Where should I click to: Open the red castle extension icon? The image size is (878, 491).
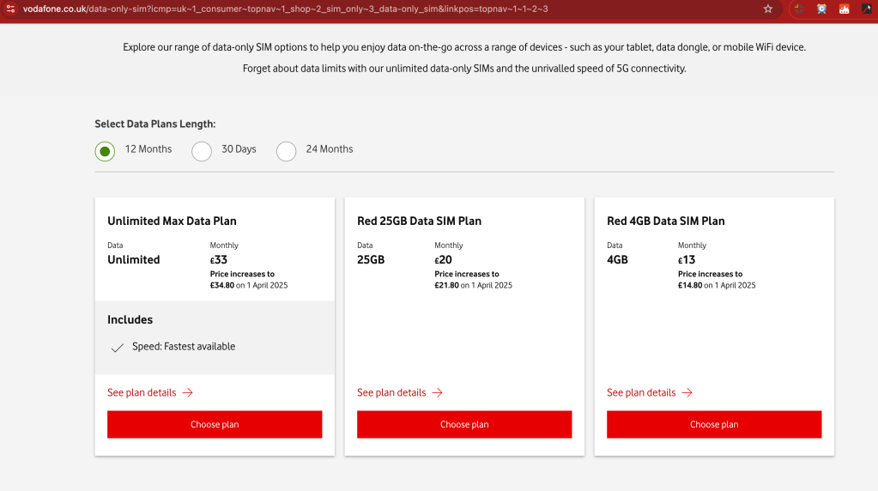tap(844, 9)
